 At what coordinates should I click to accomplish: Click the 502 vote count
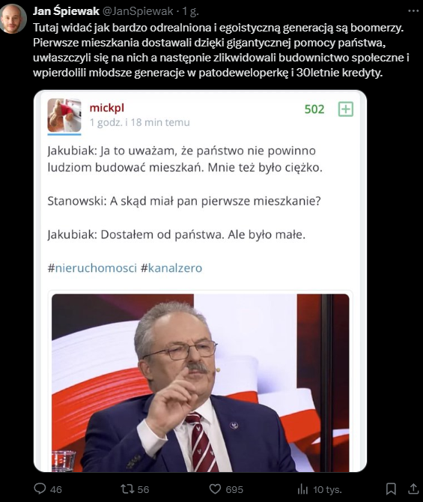(x=314, y=109)
